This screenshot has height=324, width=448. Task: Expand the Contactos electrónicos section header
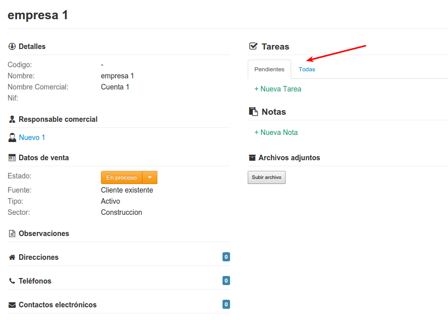[119, 304]
